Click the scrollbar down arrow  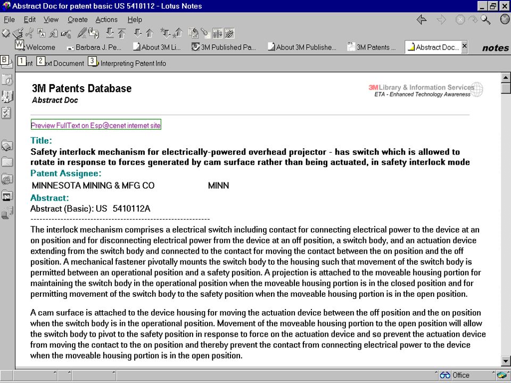[x=506, y=361]
